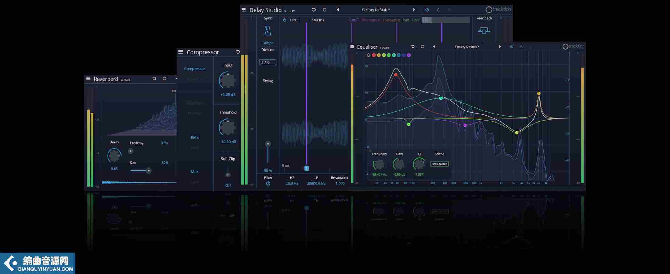Image resolution: width=670 pixels, height=274 pixels.
Task: Click the Tap 1 marker handle
Action: (306, 168)
